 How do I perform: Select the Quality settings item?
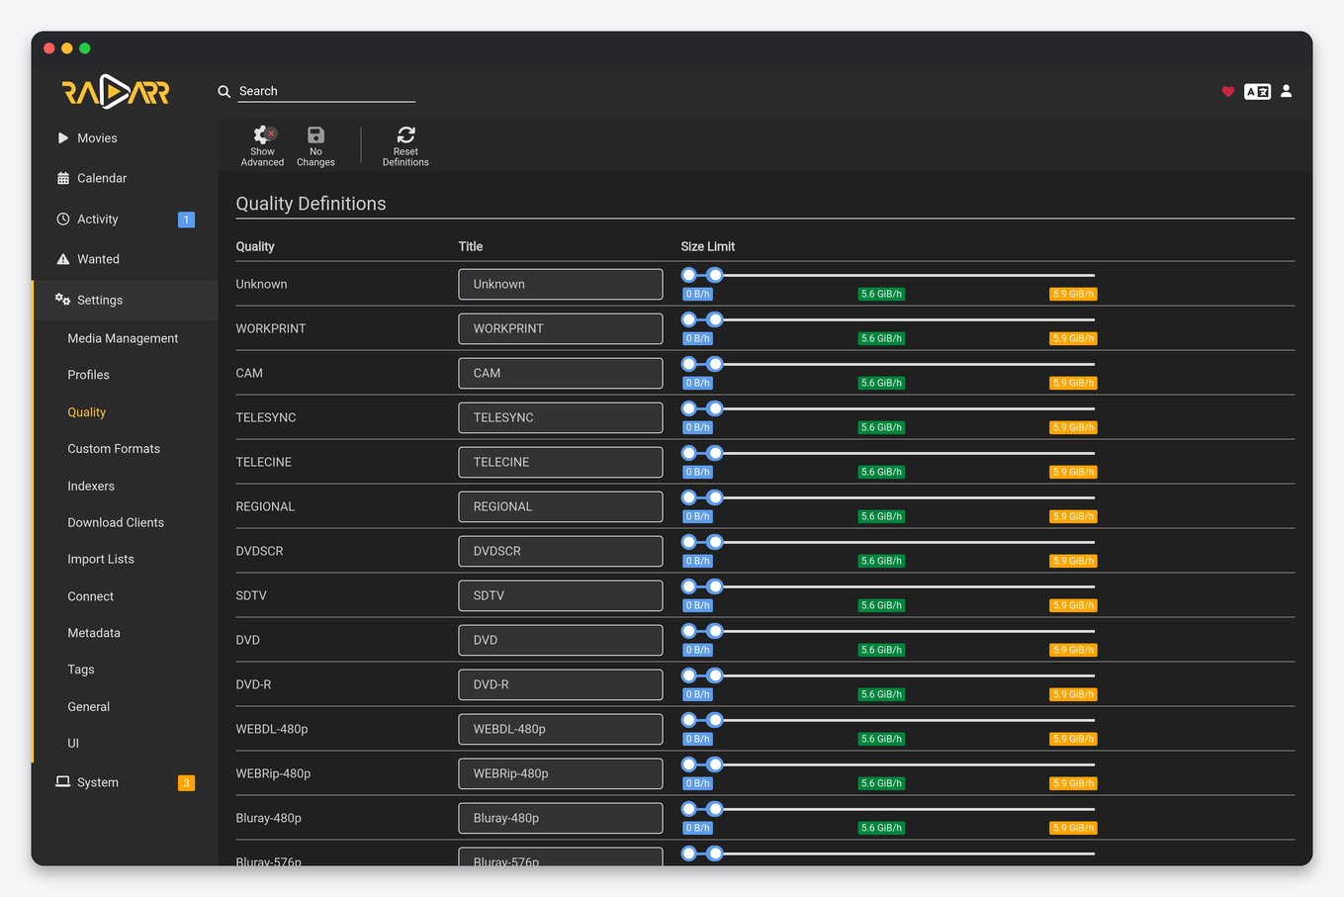(87, 412)
